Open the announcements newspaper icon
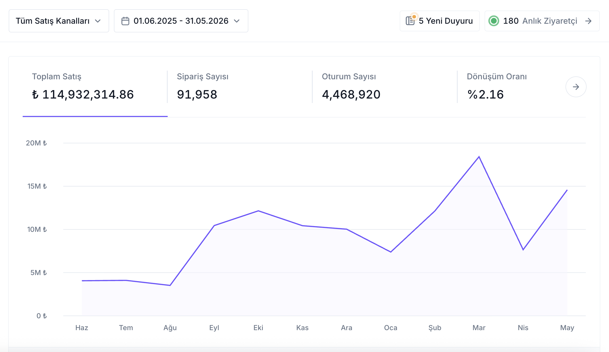Image resolution: width=609 pixels, height=352 pixels. coord(410,21)
